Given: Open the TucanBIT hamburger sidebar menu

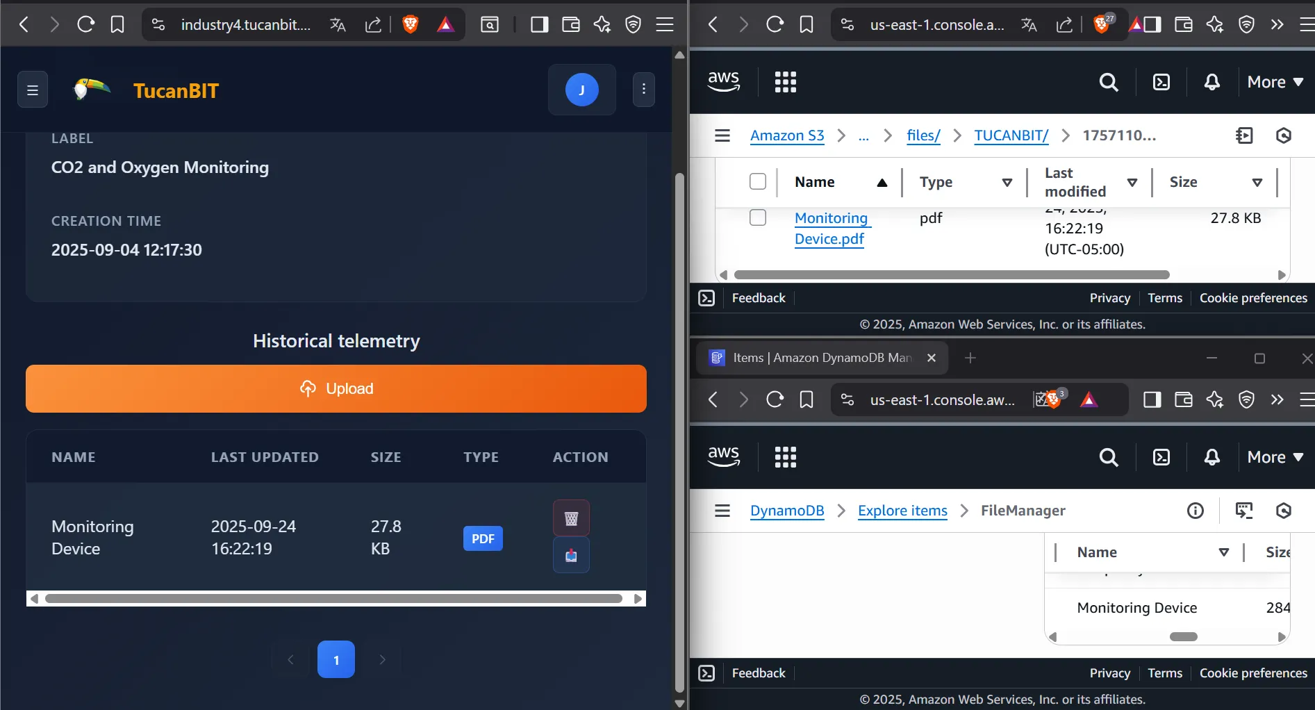Looking at the screenshot, I should 33,89.
